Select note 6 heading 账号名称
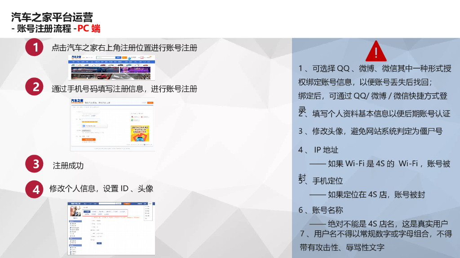The width and height of the screenshot is (460, 258). click(327, 211)
